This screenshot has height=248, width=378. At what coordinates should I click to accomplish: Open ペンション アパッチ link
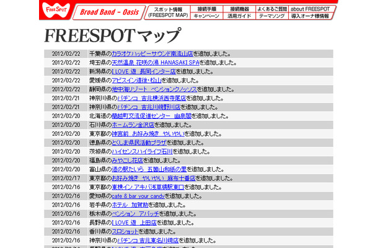[x=136, y=214]
